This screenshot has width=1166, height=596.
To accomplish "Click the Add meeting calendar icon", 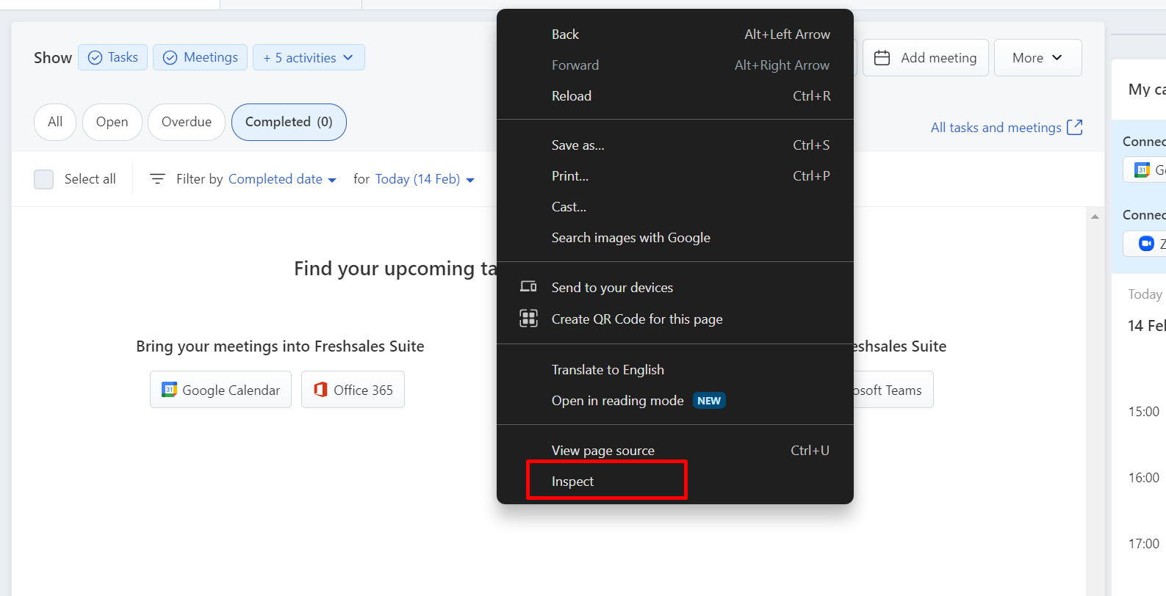I will tap(882, 58).
